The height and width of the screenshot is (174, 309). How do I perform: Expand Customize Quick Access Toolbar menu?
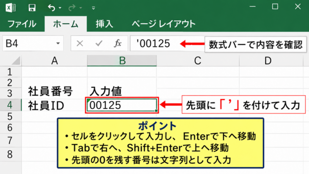pyautogui.click(x=93, y=8)
